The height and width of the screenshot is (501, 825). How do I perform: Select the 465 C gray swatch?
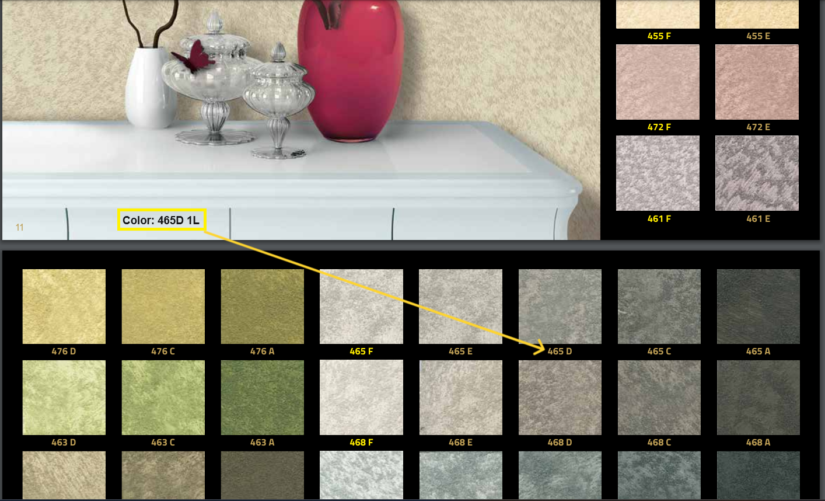pyautogui.click(x=659, y=307)
